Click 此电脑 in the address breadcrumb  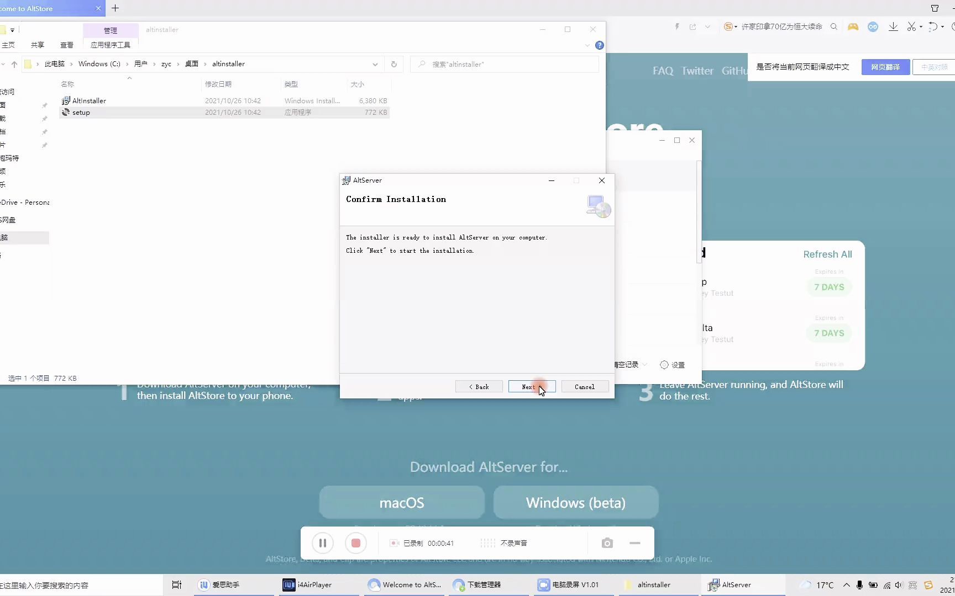[x=55, y=64]
